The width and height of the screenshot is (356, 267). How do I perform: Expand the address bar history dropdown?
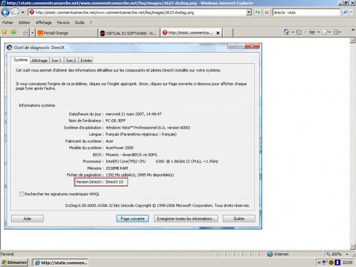click(249, 12)
